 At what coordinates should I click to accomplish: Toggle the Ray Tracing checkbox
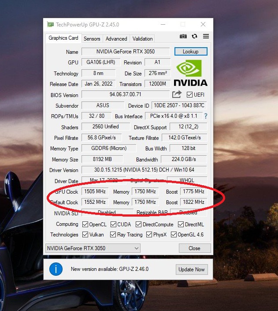coord(113,234)
